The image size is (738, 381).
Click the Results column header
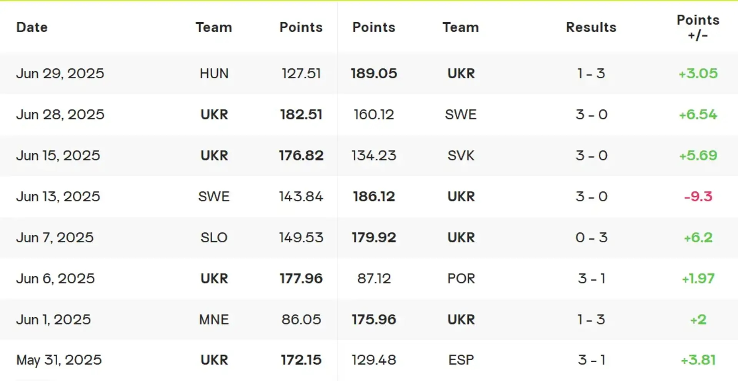click(x=591, y=27)
